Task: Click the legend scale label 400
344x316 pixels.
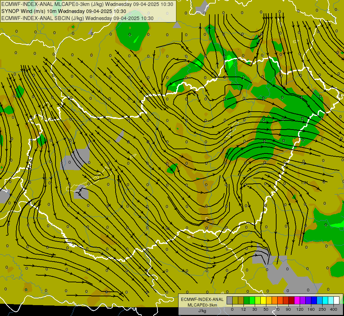Action: pyautogui.click(x=333, y=309)
